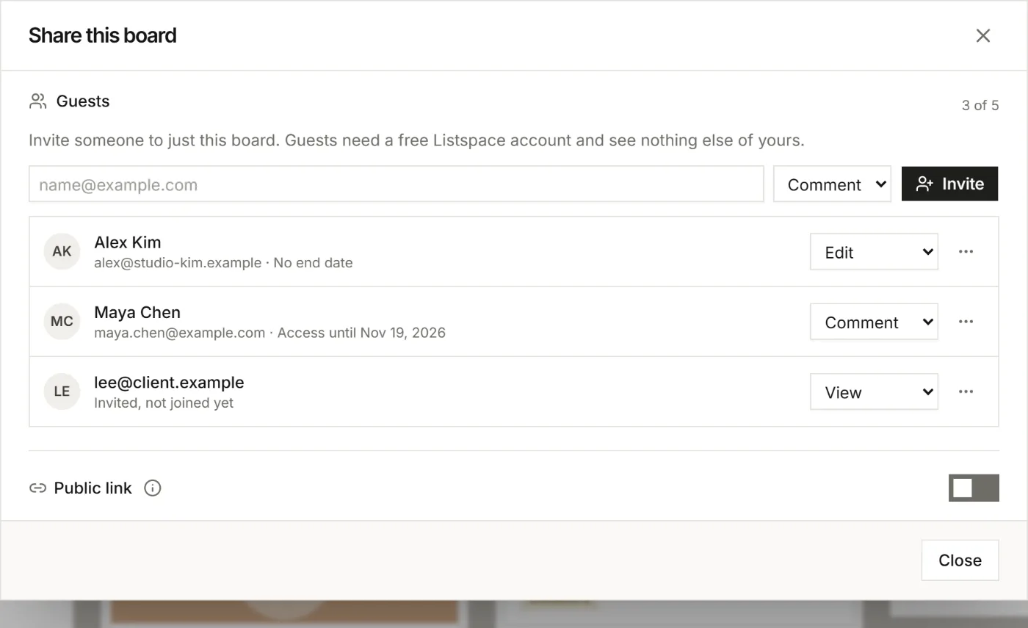Image resolution: width=1028 pixels, height=628 pixels.
Task: Click the AK avatar for Alex Kim
Action: pos(62,252)
